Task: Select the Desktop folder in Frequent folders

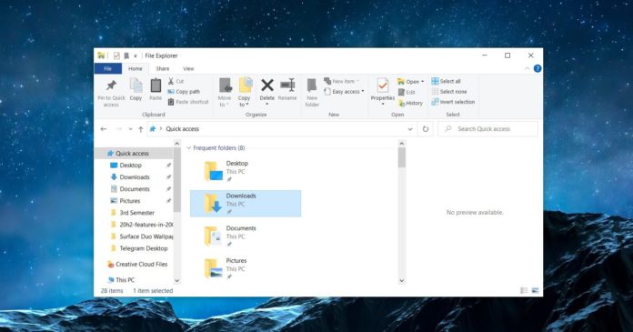Action: tap(246, 171)
